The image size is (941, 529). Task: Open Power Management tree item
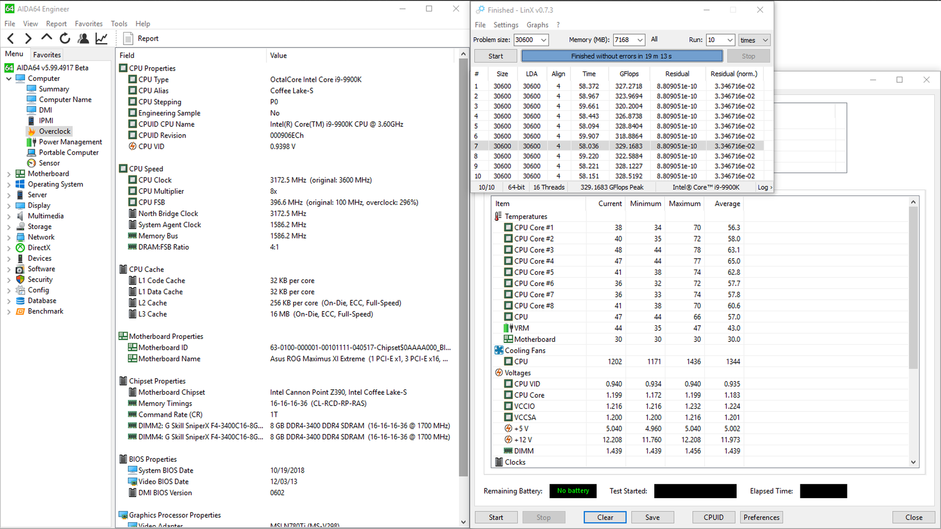click(x=71, y=142)
